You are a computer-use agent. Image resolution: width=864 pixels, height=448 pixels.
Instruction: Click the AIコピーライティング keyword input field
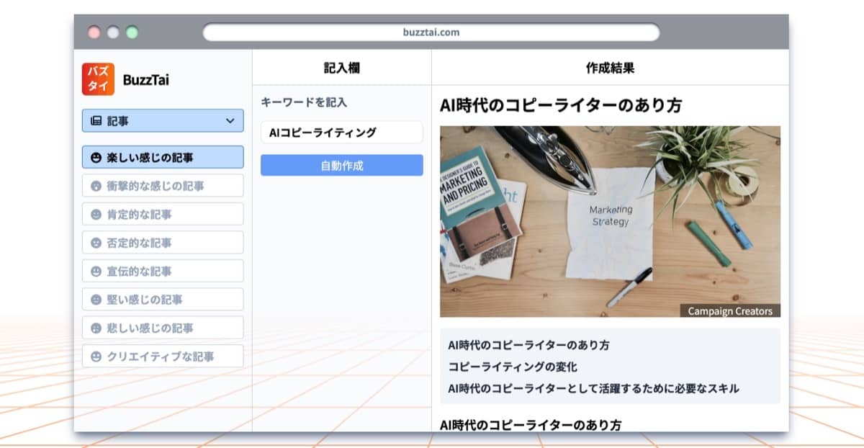click(x=342, y=133)
